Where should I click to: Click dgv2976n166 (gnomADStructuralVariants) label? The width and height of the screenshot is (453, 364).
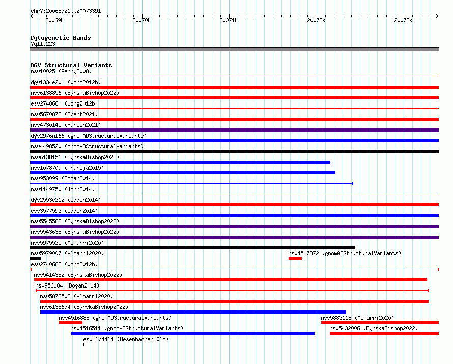(x=89, y=136)
